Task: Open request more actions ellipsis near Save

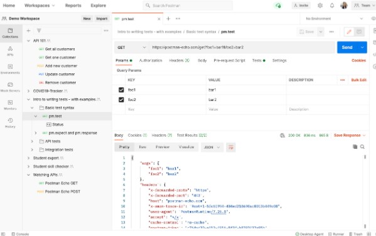Action: tap(331, 31)
